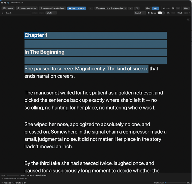The height and width of the screenshot is (184, 192).
Task: Click The Narrator progress bar
Action: (x=176, y=183)
